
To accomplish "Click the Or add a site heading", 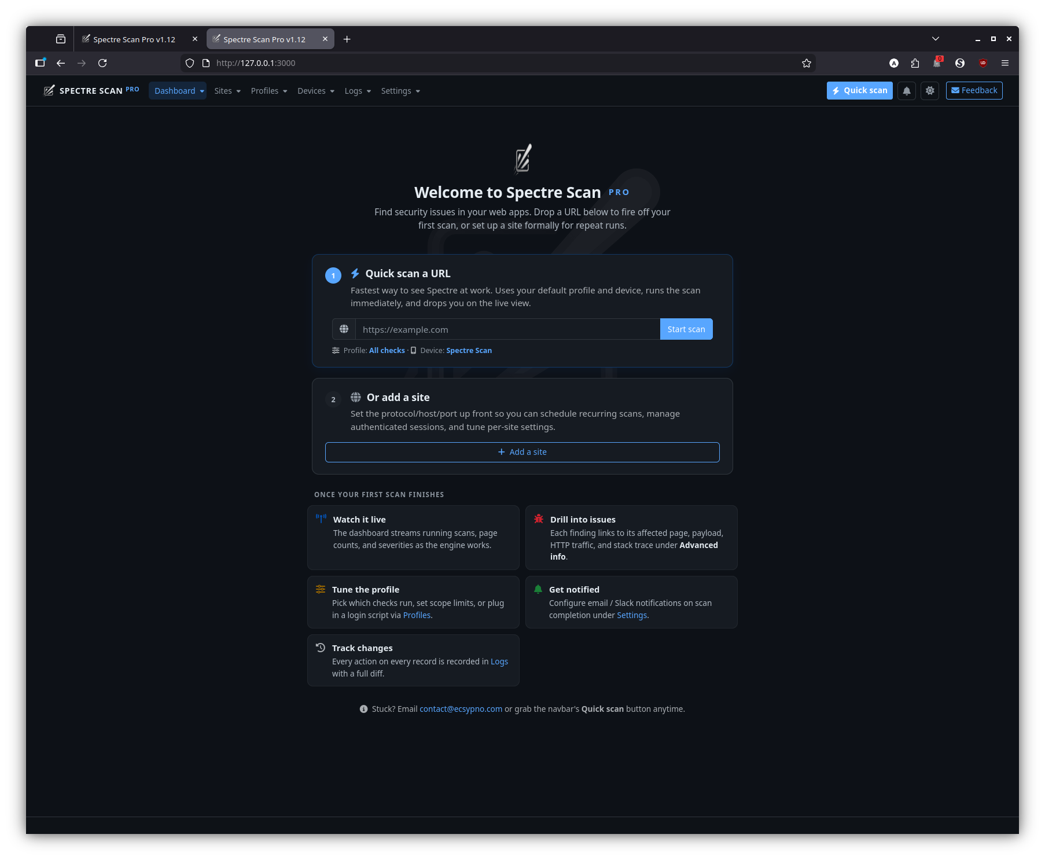I will click(398, 398).
